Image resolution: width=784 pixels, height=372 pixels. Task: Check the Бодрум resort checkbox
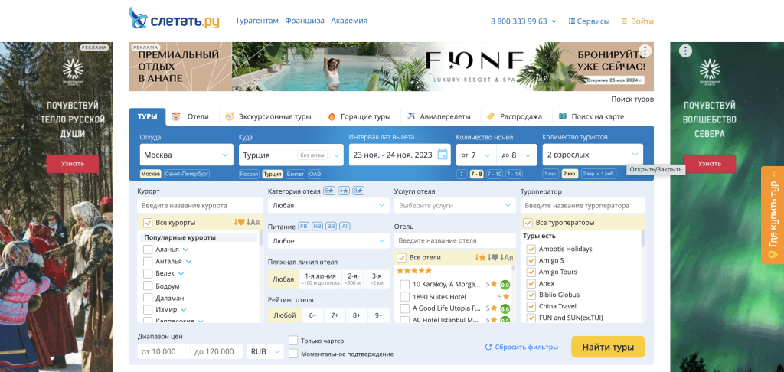pyautogui.click(x=148, y=286)
